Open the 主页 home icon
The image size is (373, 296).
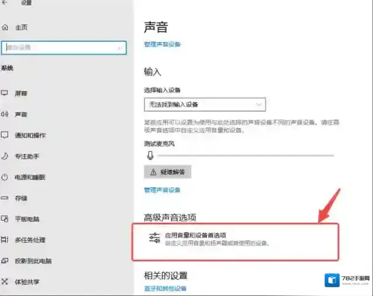5,27
